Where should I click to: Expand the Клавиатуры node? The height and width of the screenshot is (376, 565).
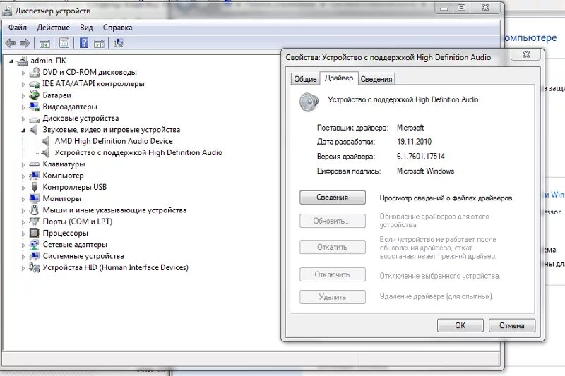click(x=23, y=165)
